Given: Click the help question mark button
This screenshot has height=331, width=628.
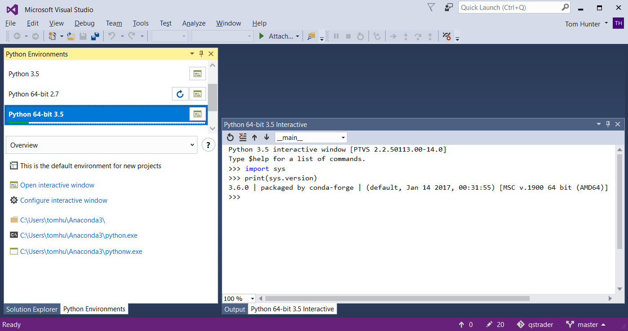Looking at the screenshot, I should 208,145.
